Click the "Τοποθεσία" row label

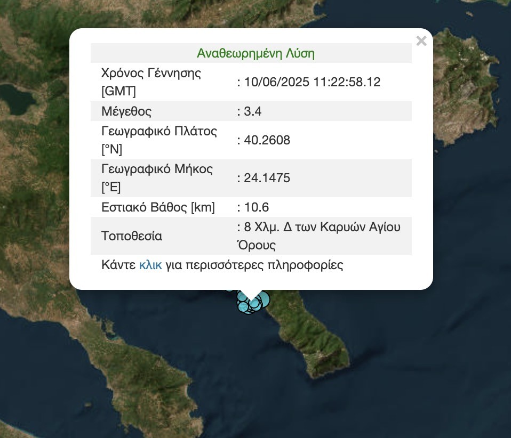pos(132,236)
